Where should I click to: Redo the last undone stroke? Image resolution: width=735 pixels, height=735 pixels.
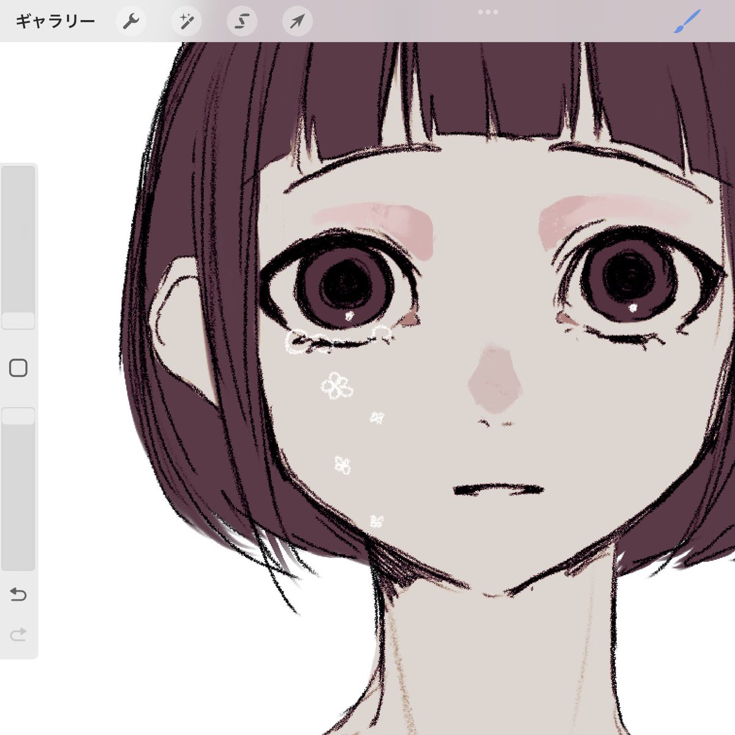[x=18, y=634]
